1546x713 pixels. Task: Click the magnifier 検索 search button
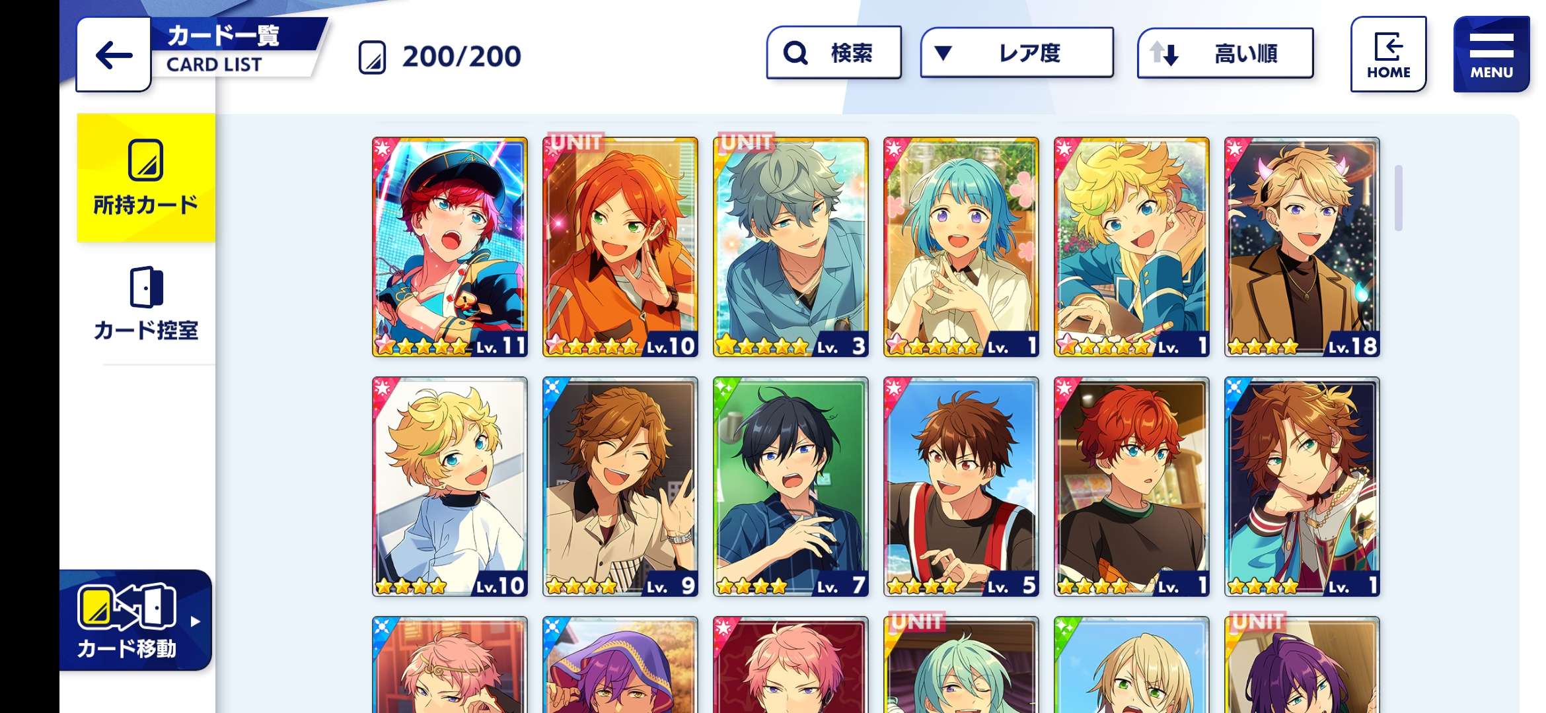[834, 53]
